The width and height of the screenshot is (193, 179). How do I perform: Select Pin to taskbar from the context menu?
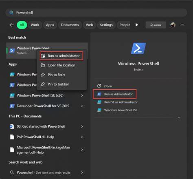click(x=61, y=84)
